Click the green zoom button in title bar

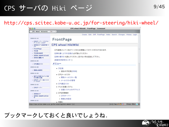point(35,28)
